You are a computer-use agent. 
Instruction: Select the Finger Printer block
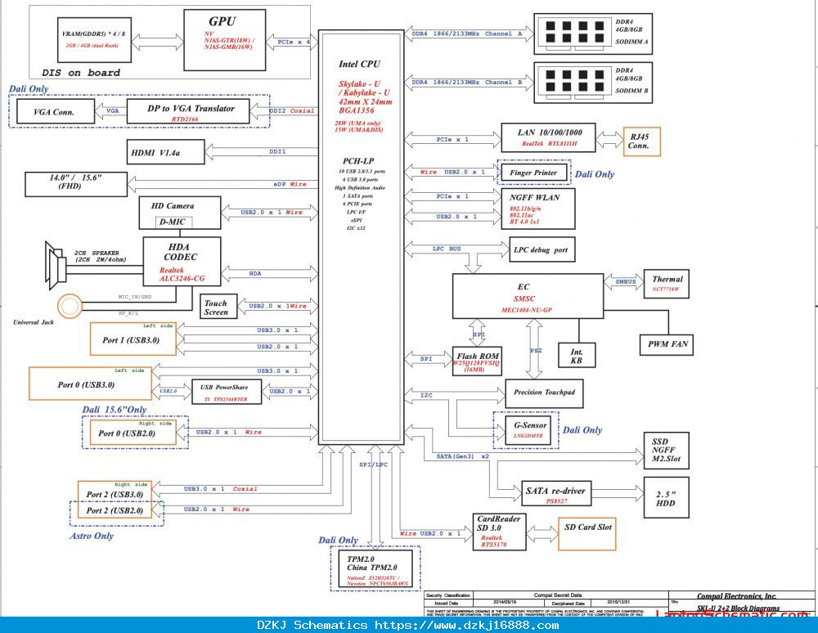(x=533, y=173)
